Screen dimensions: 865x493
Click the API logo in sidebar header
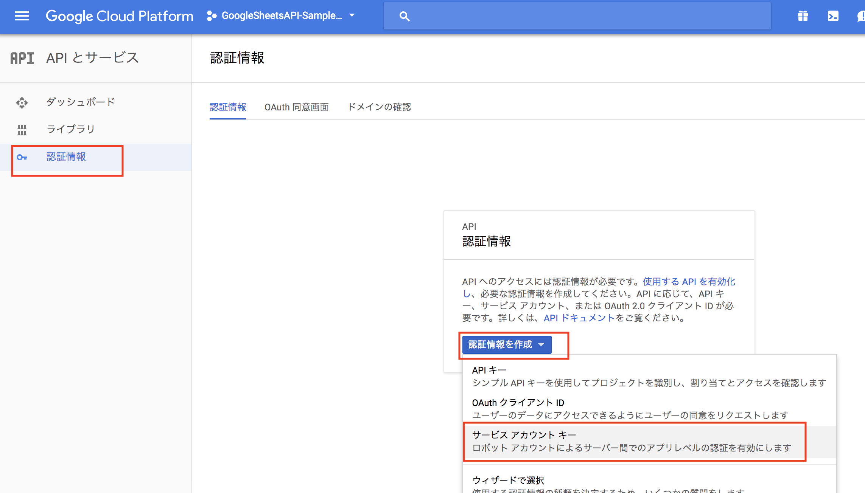point(22,58)
